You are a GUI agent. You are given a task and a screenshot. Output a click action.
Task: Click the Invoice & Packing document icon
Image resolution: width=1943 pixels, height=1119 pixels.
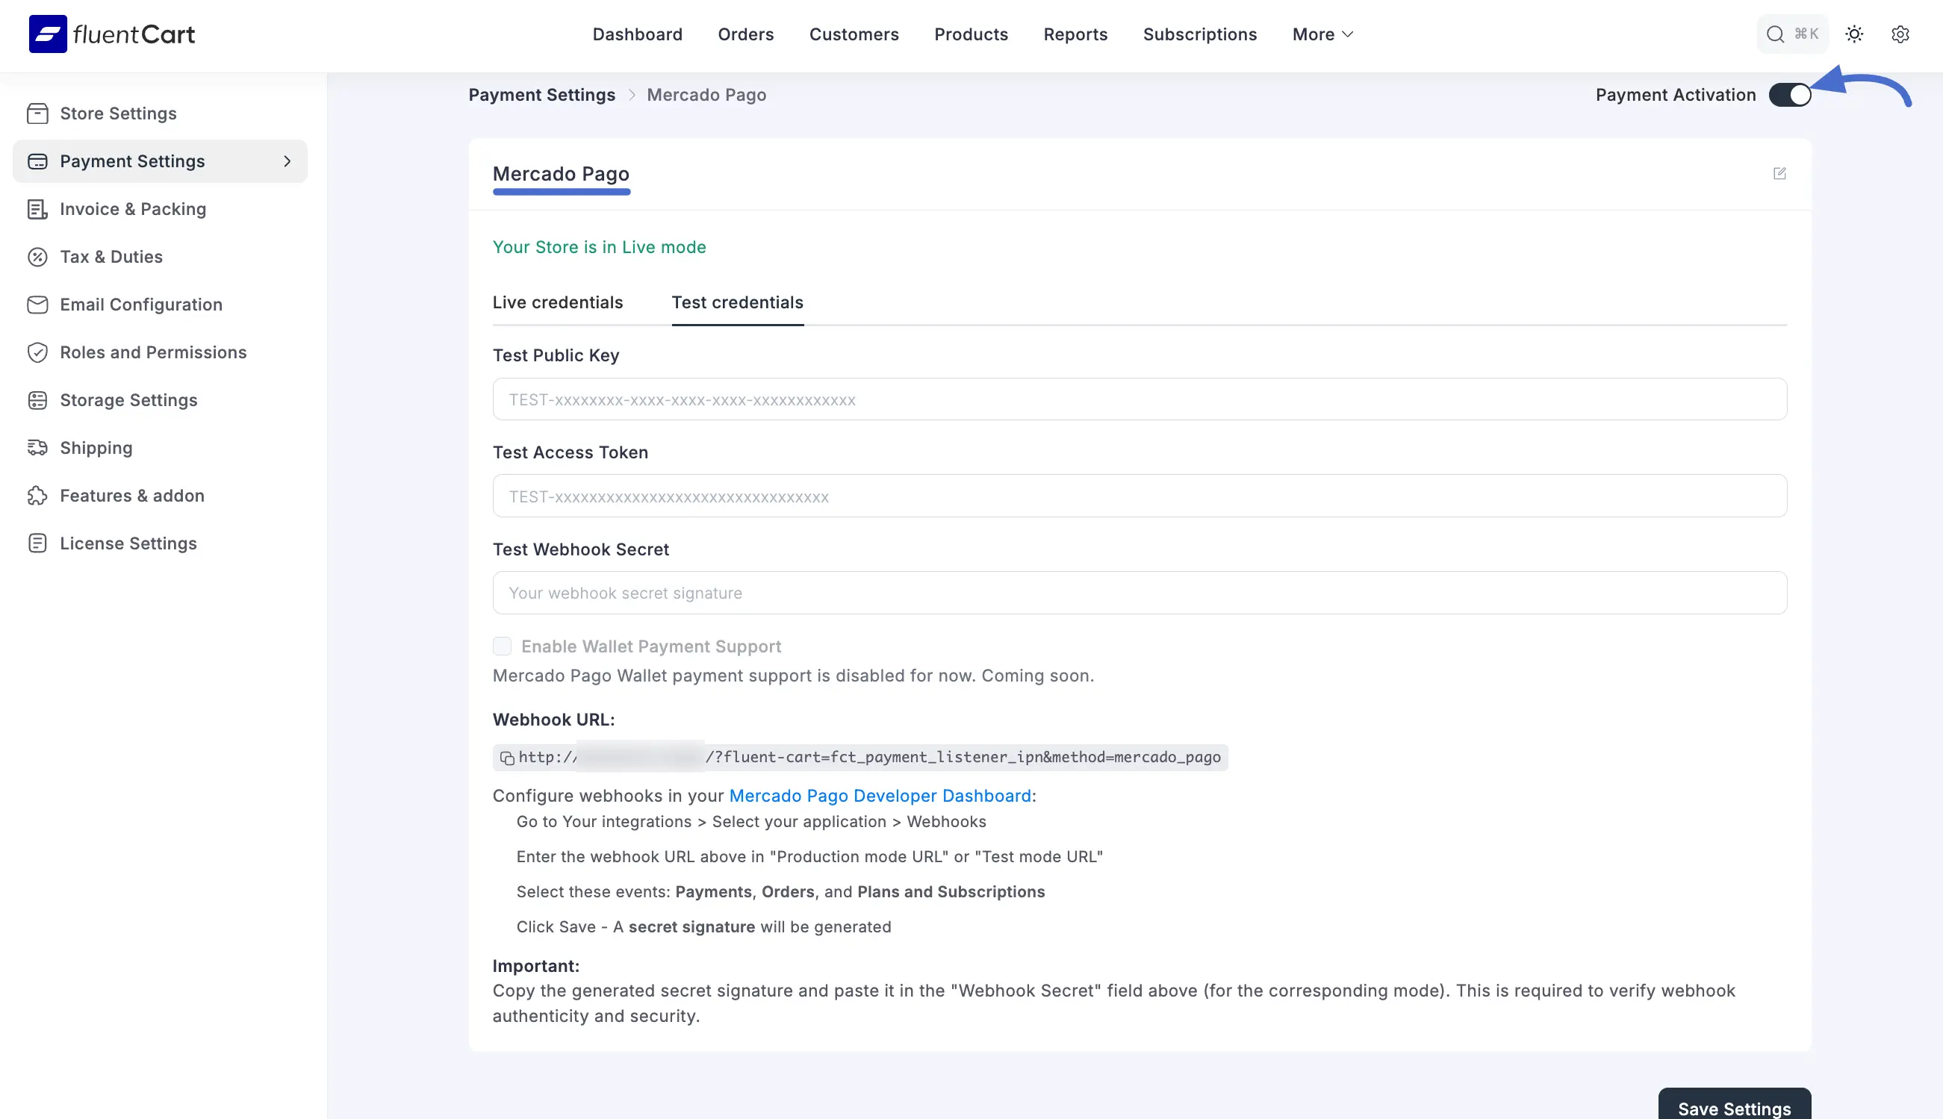click(38, 208)
